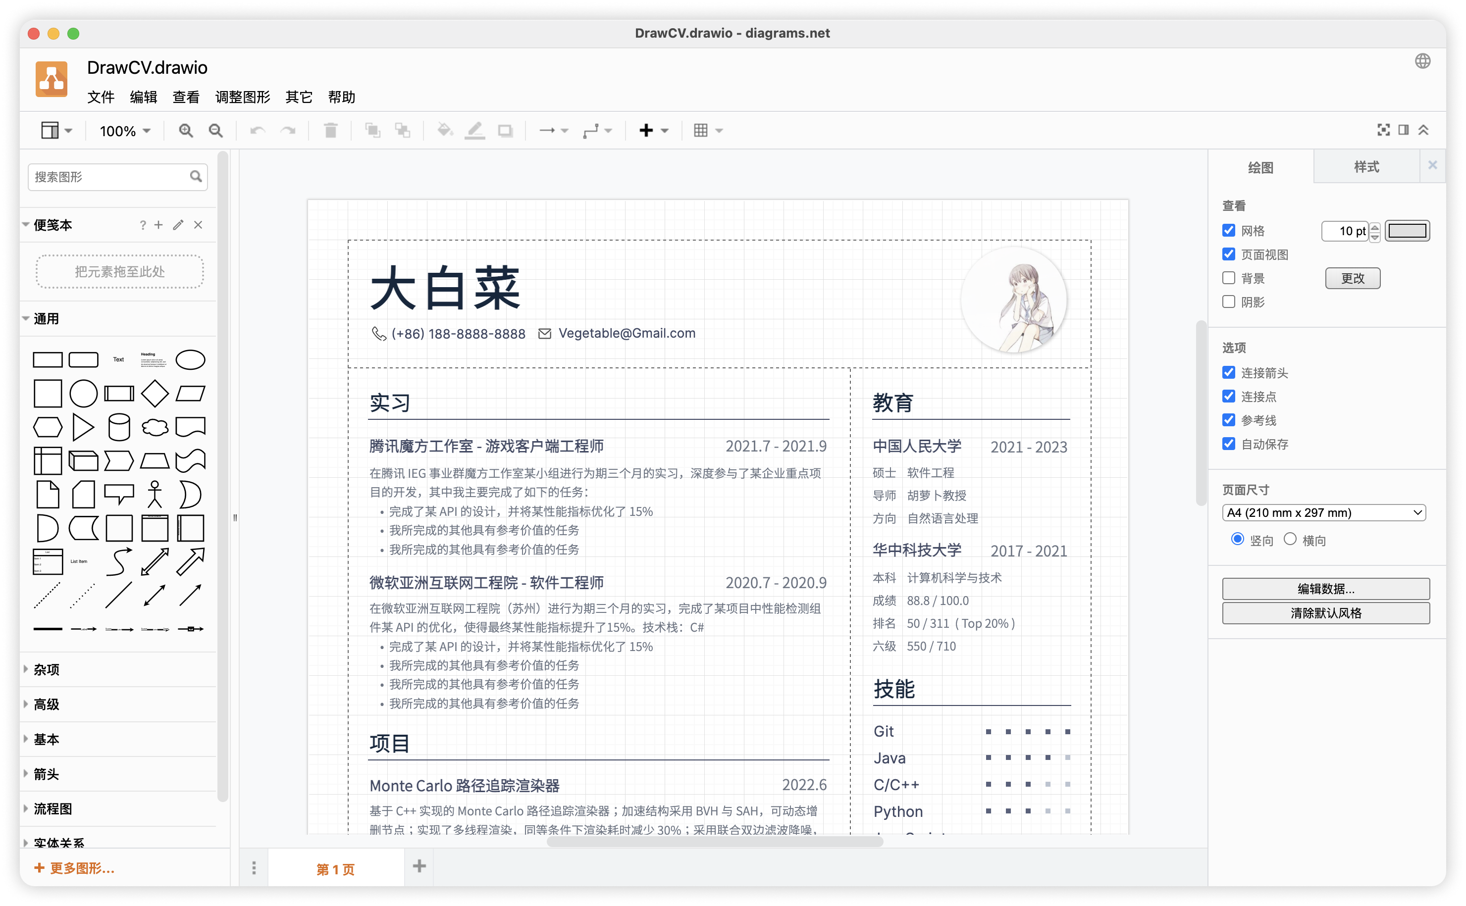Select the diamond shape in palette
The height and width of the screenshot is (906, 1466).
155,394
